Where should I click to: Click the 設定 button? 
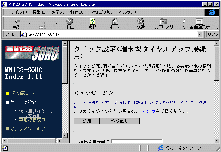click(x=86, y=121)
